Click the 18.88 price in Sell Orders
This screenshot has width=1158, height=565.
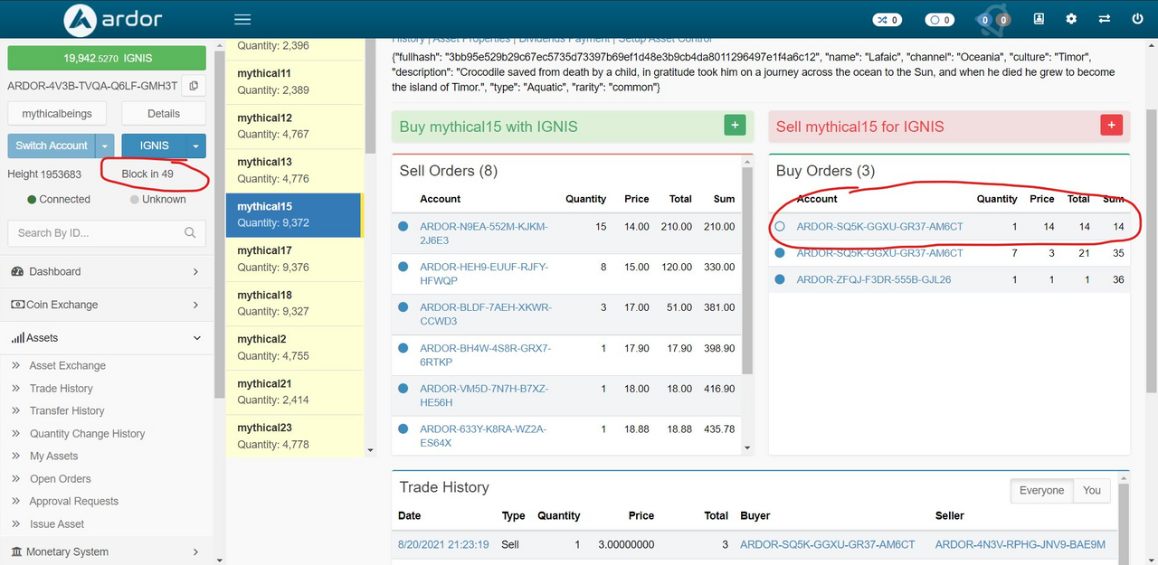636,429
